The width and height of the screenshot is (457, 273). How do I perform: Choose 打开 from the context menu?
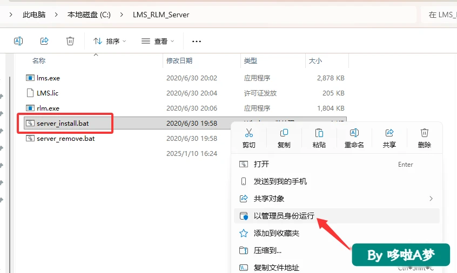point(337,164)
